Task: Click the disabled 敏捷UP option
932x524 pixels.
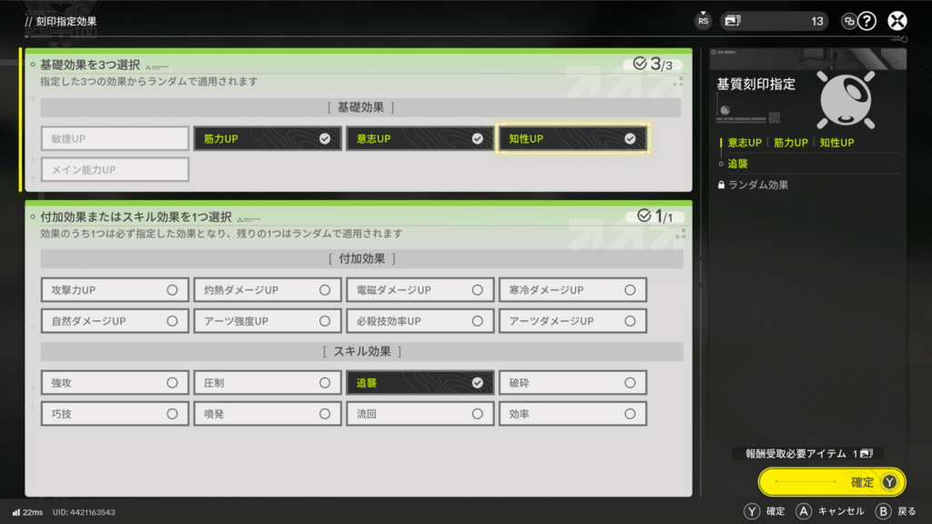Action: click(114, 138)
